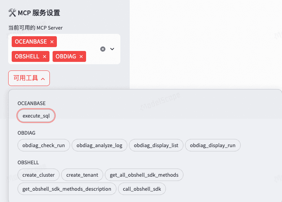The image size is (282, 202).
Task: Click the OBSHELL tag label
Action: (27, 56)
